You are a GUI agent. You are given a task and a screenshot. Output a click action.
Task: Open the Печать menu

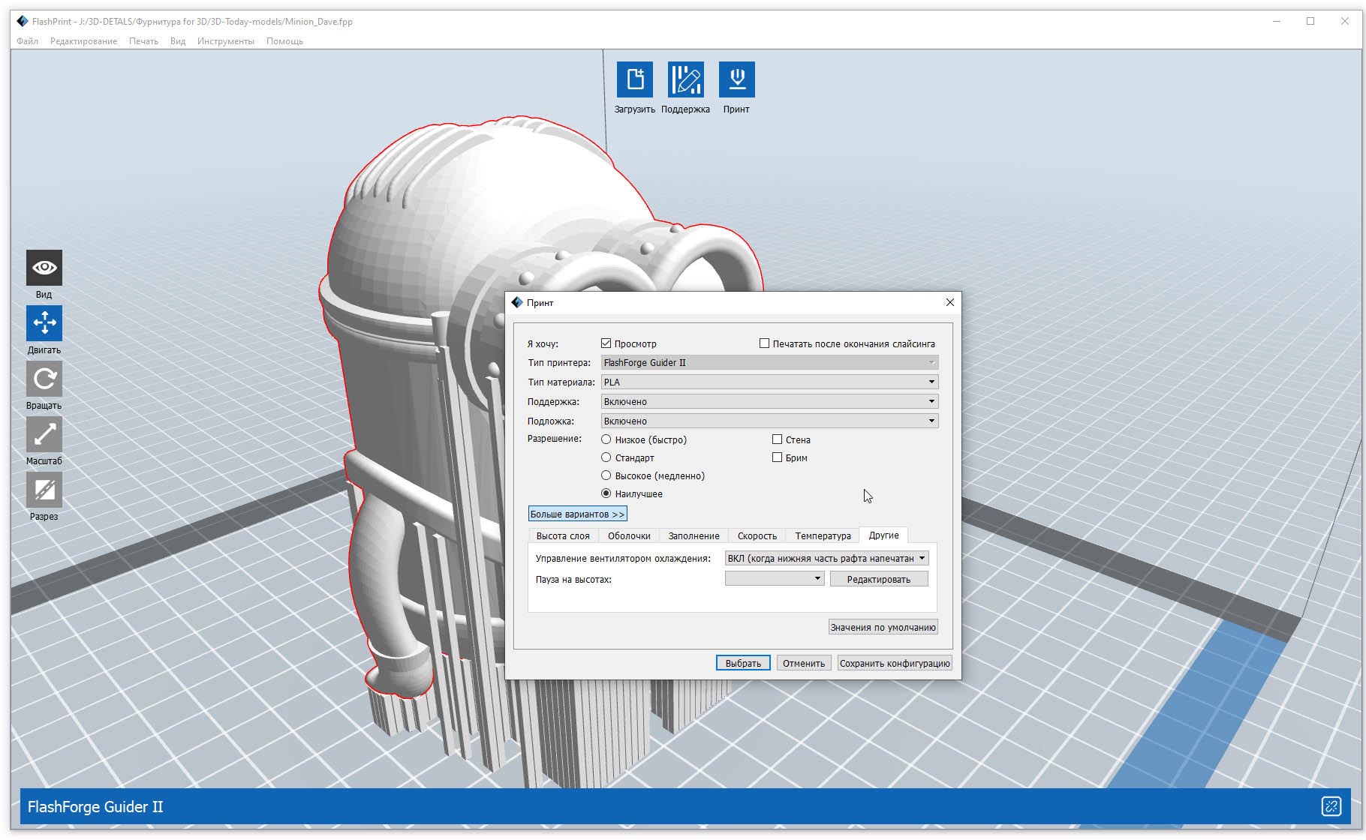pyautogui.click(x=143, y=41)
